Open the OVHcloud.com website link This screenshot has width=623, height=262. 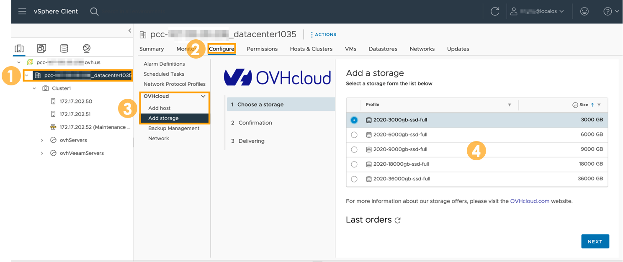530,201
